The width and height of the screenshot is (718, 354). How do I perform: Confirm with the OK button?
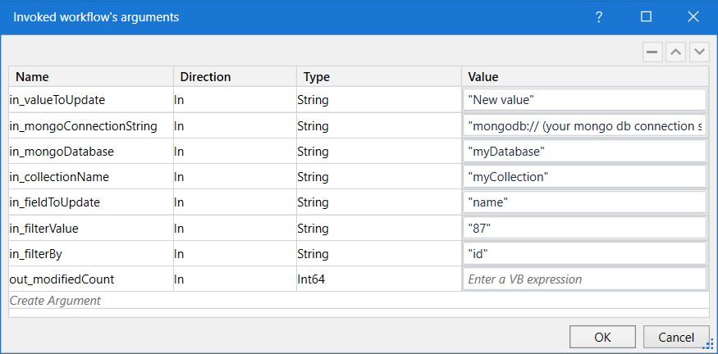[602, 337]
